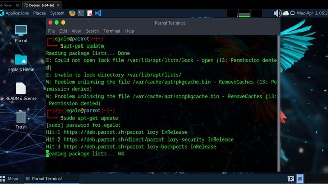Click the srcpkgcache.bin warning line
This screenshot has width=328, height=184.
tap(161, 100)
